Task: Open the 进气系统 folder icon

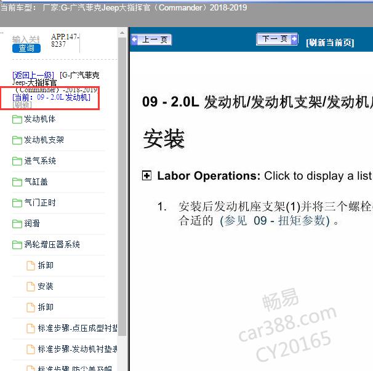Action: point(17,161)
